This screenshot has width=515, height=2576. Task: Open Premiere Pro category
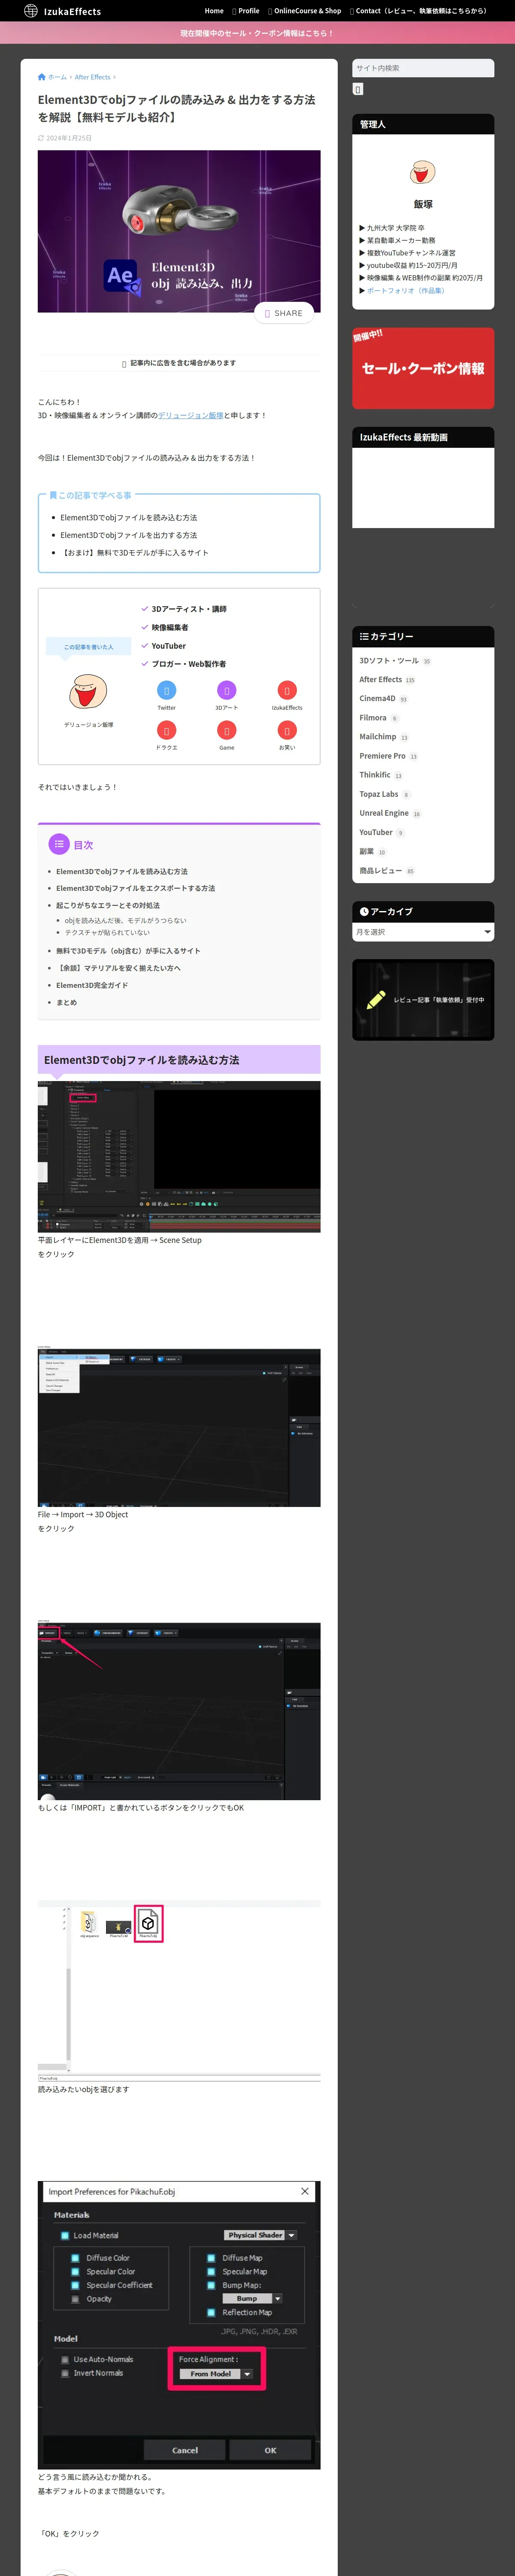(x=383, y=756)
